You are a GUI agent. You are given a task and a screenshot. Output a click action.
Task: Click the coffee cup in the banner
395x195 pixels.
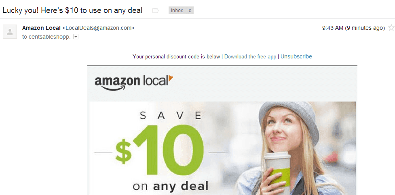point(277,172)
